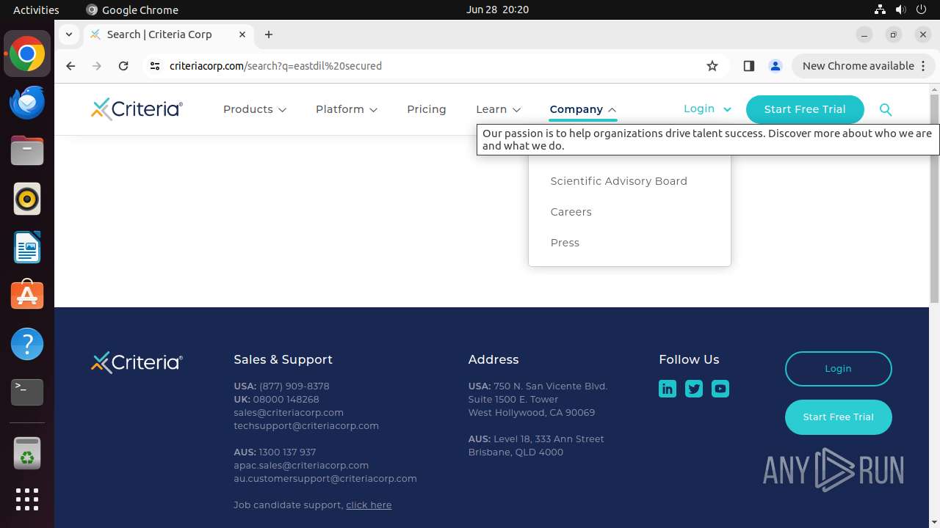
Task: Open Ubuntu Software store from dock
Action: 27,296
